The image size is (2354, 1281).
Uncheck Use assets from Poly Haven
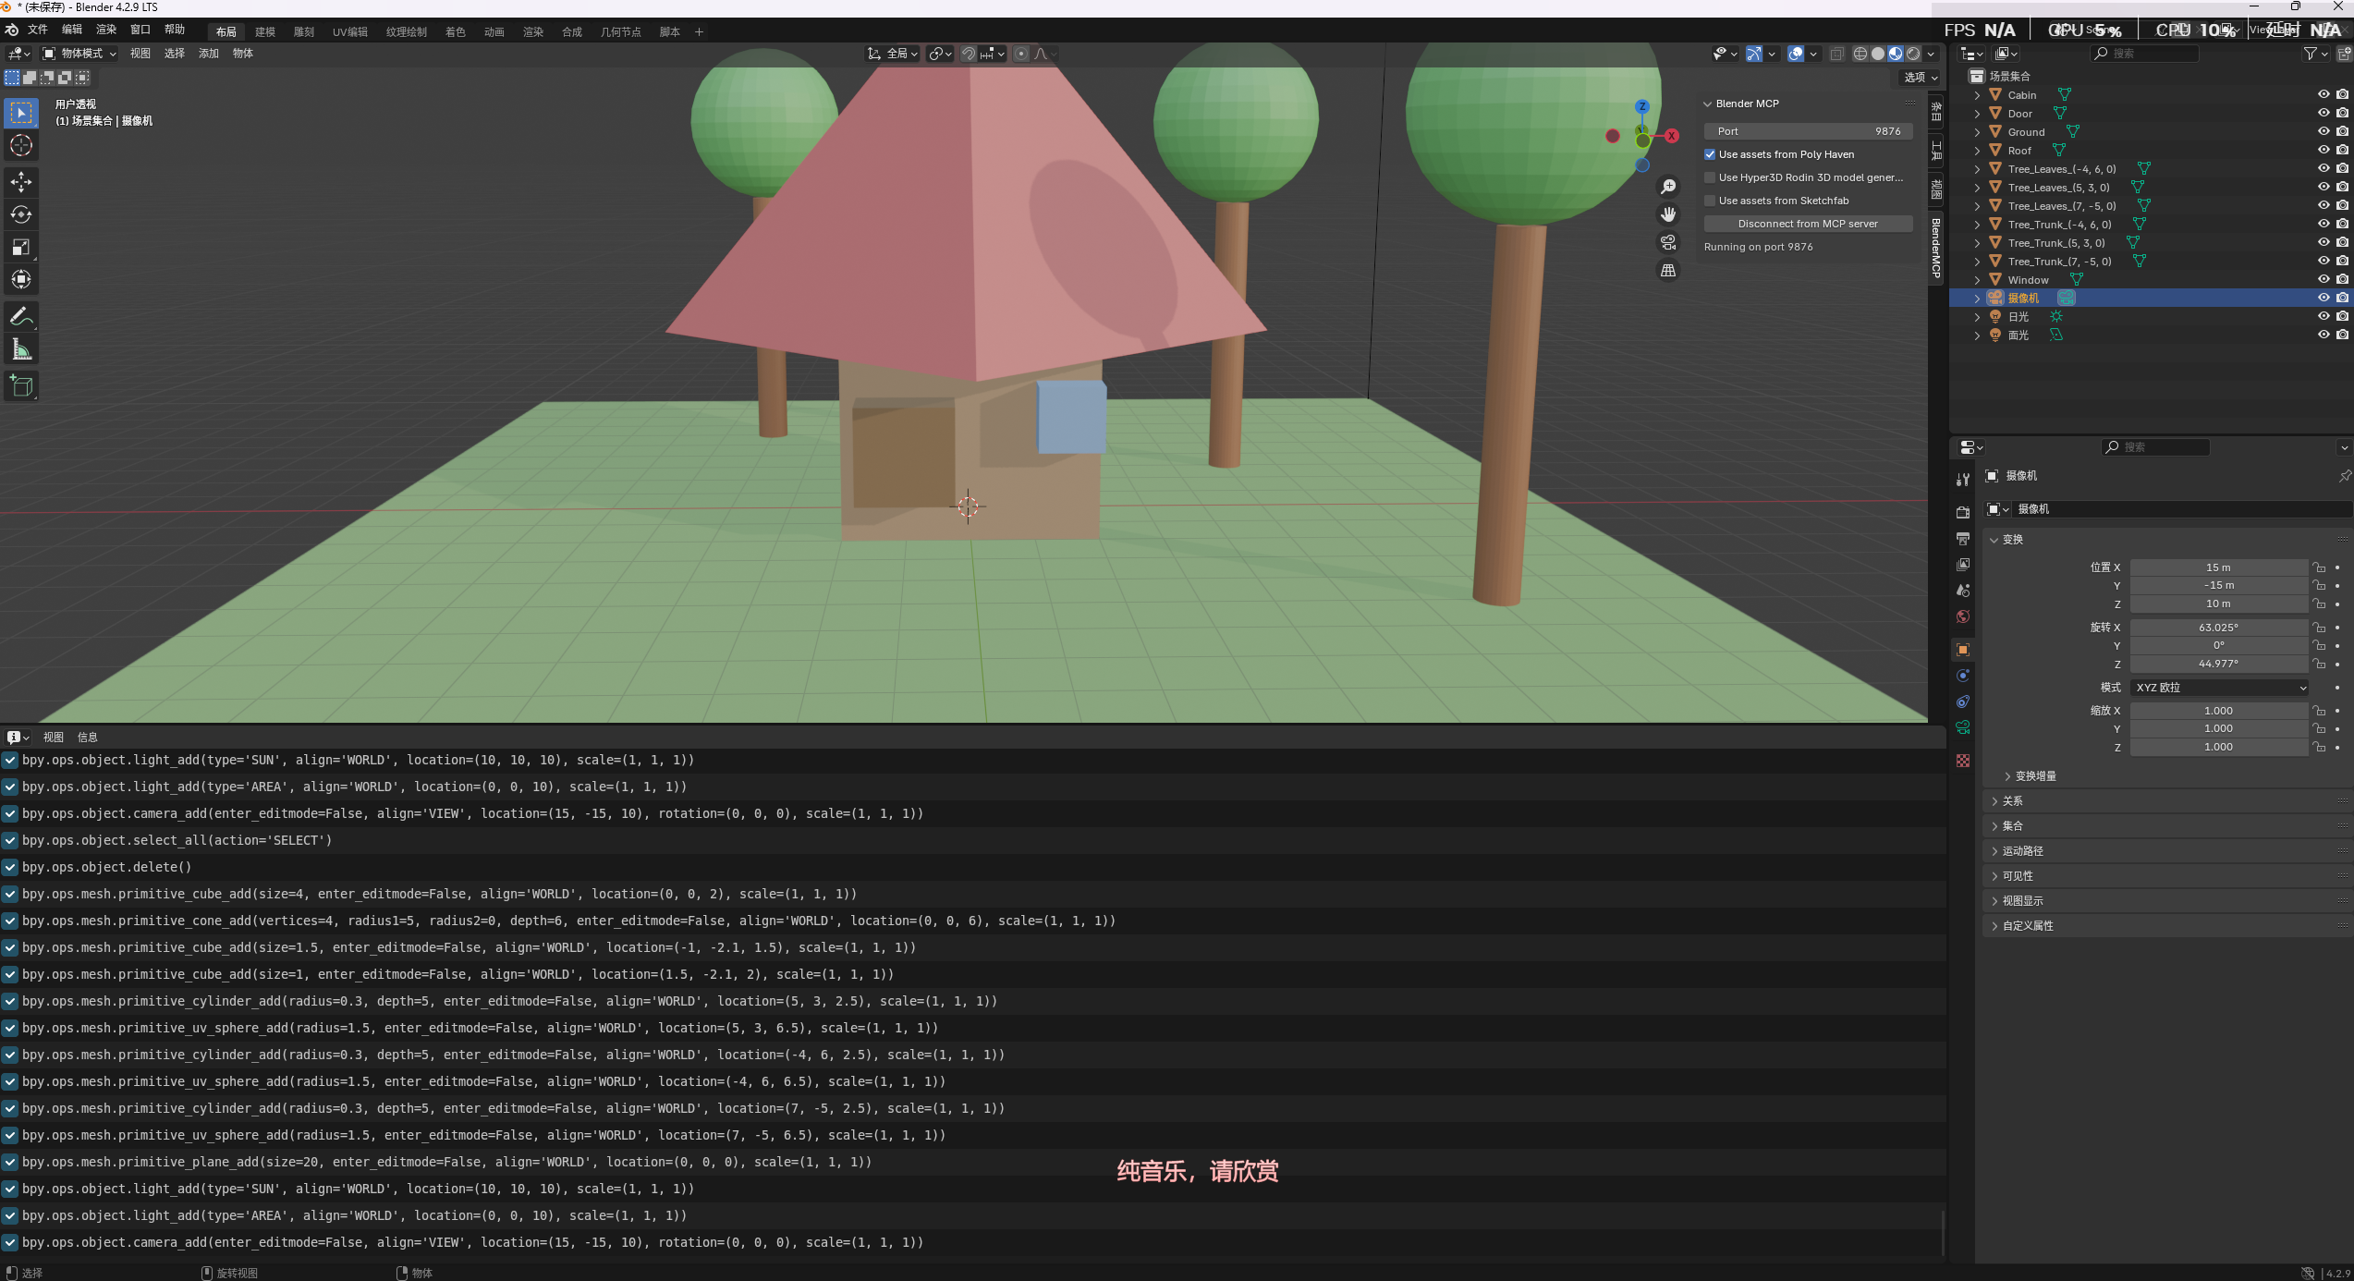point(1710,154)
